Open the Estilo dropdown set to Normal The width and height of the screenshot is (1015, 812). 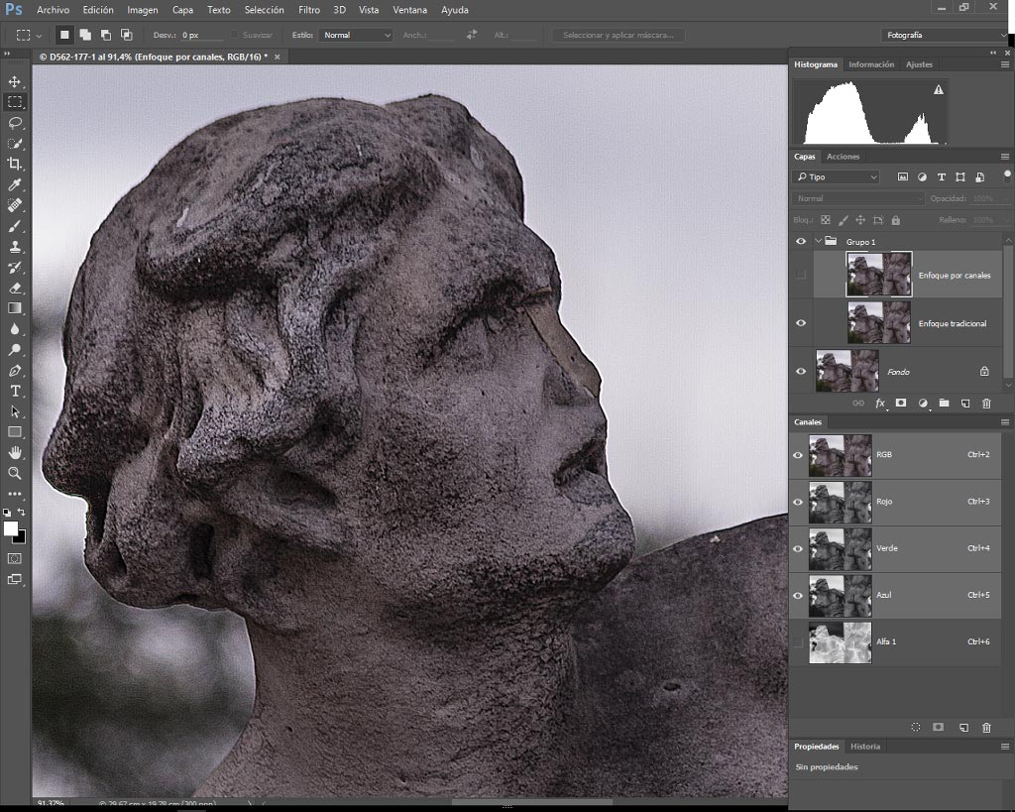coord(356,35)
